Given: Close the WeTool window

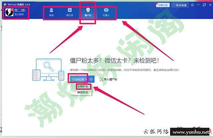Looking at the screenshot, I should [210, 5].
